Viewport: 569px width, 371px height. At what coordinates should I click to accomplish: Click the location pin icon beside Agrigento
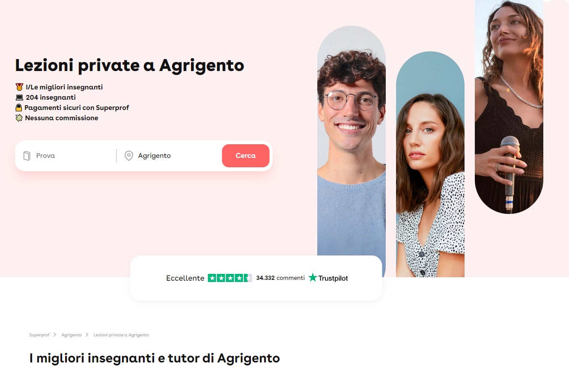128,156
